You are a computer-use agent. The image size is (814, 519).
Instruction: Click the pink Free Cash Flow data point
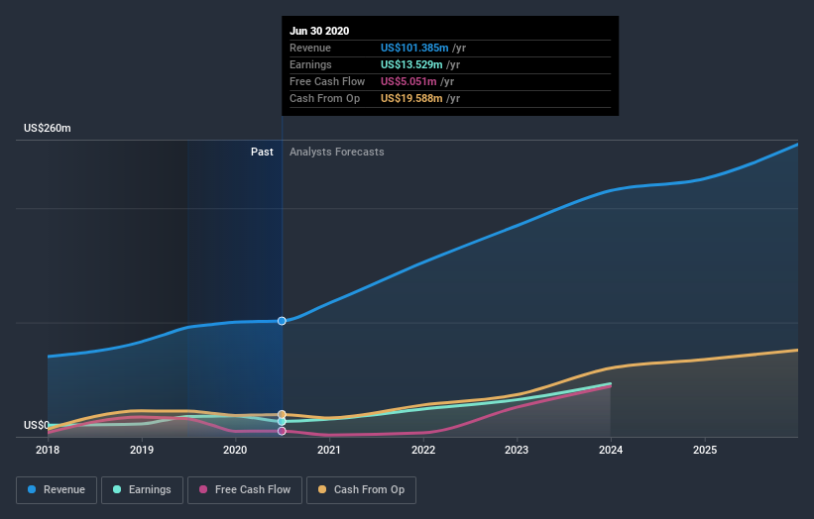[282, 431]
